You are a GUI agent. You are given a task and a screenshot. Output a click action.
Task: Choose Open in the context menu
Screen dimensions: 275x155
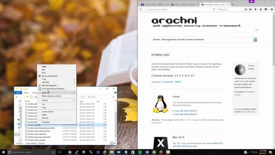(44, 67)
